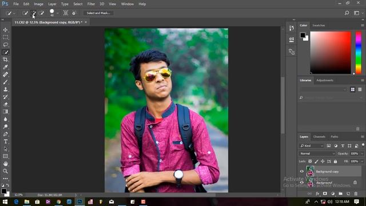Open the Opacity slider dropdown arrow
This screenshot has height=206, width=366.
[362, 153]
